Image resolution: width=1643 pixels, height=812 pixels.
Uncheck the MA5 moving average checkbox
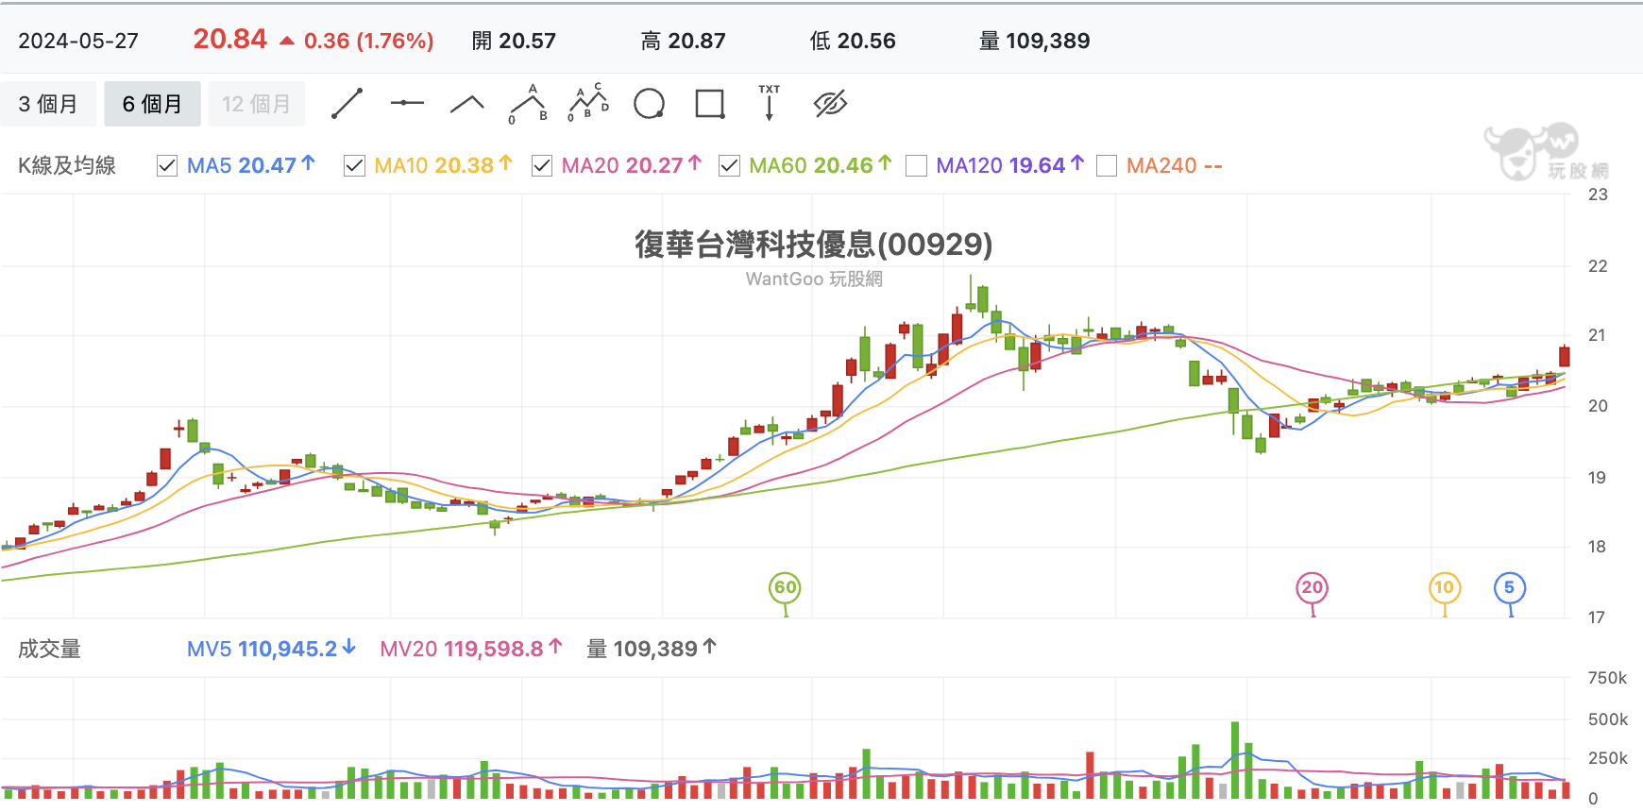[x=167, y=166]
